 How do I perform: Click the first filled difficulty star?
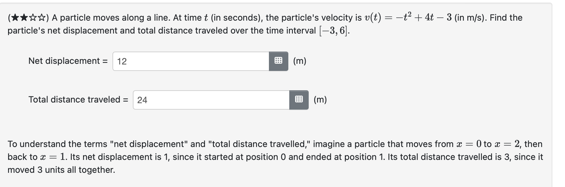click(x=15, y=17)
